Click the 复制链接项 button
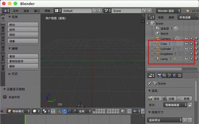 tap(23, 61)
